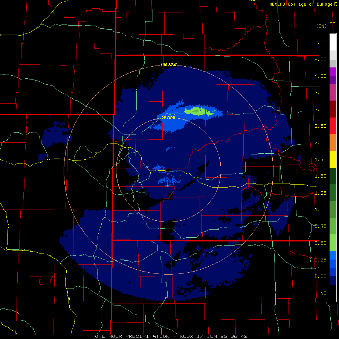Select the 1.50 legend value
Image resolution: width=339 pixels, height=339 pixels.
click(x=321, y=176)
